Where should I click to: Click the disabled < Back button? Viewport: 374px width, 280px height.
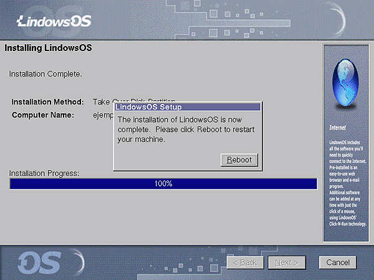point(245,263)
